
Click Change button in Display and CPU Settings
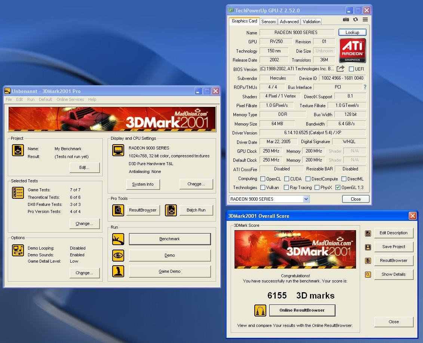click(x=196, y=184)
